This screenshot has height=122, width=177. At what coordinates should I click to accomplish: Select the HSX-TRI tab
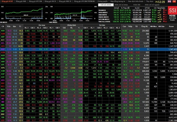(137, 5)
